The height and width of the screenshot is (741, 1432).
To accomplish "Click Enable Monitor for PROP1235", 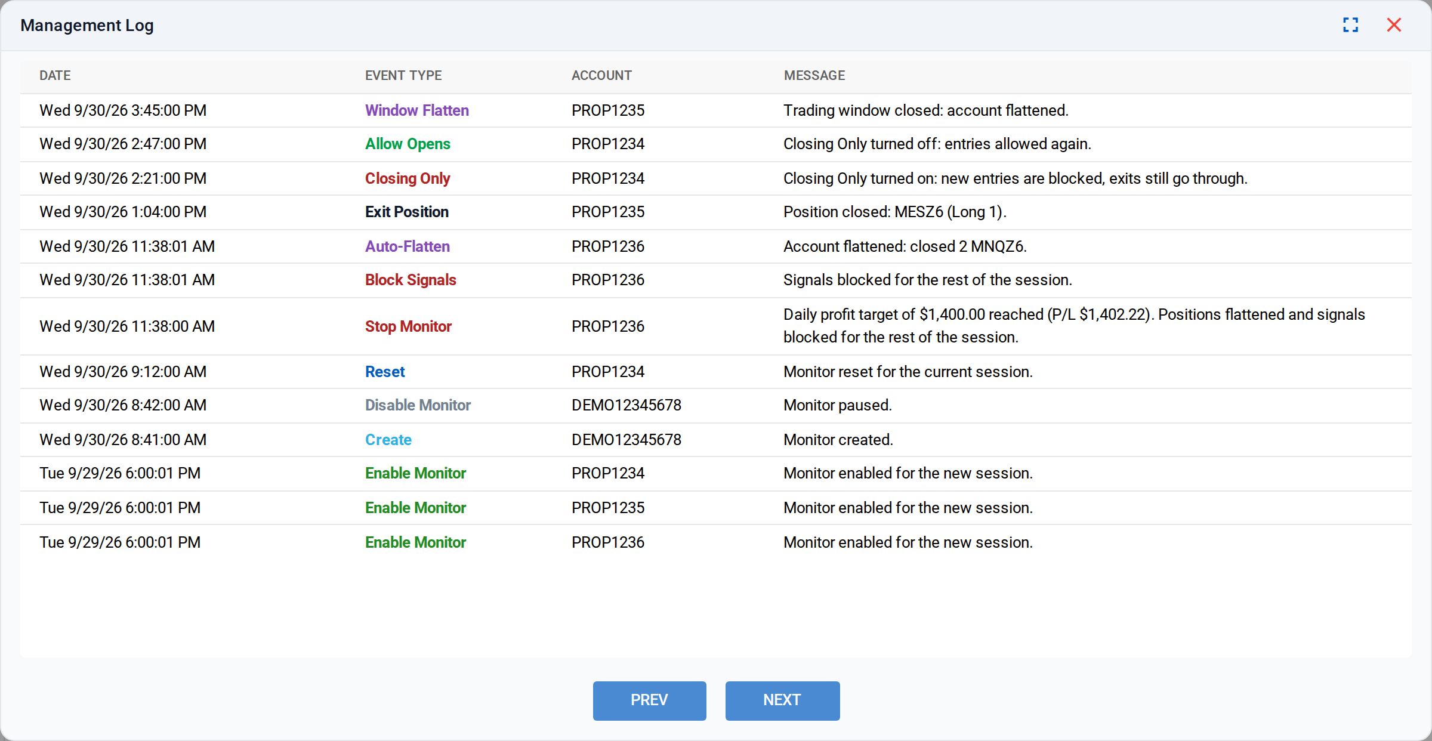I will pos(415,508).
